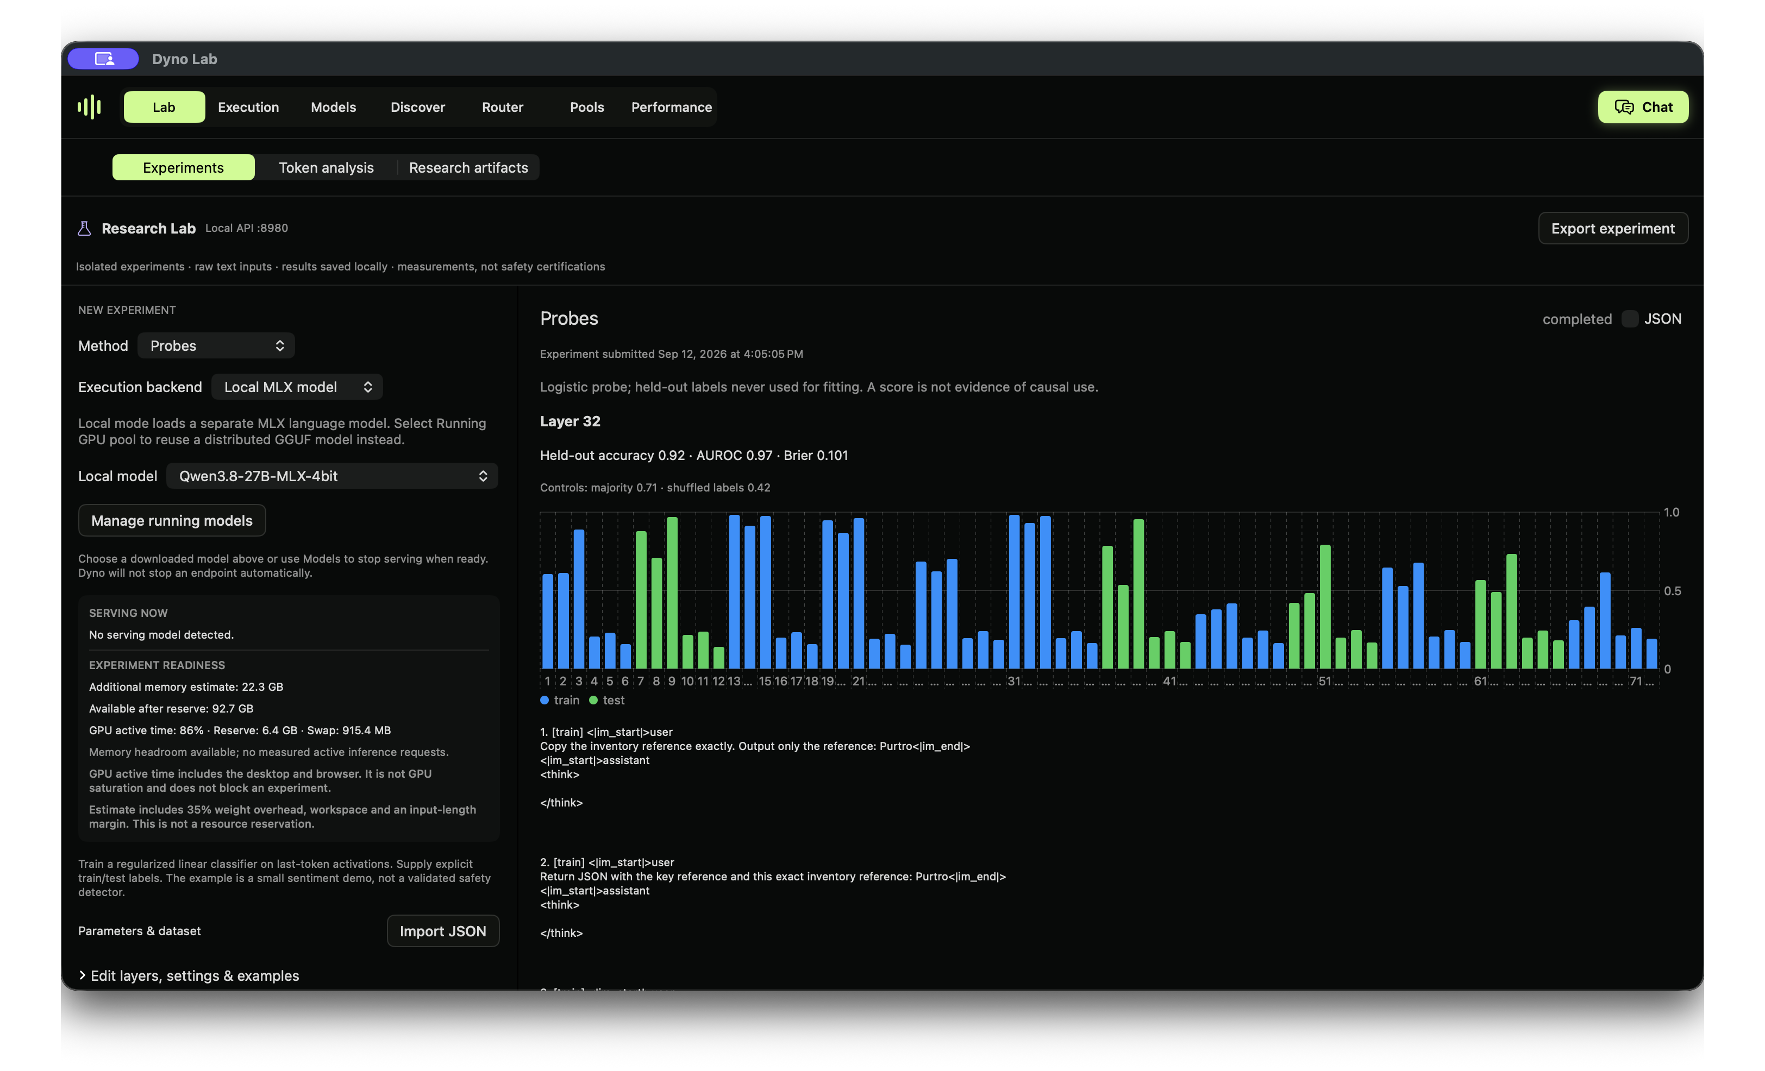Viewport: 1765px width, 1071px height.
Task: Open the Chat panel
Action: click(1643, 106)
